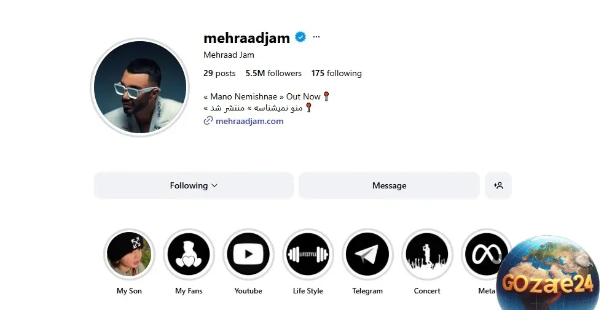Click the Following button chevron

[x=214, y=185]
